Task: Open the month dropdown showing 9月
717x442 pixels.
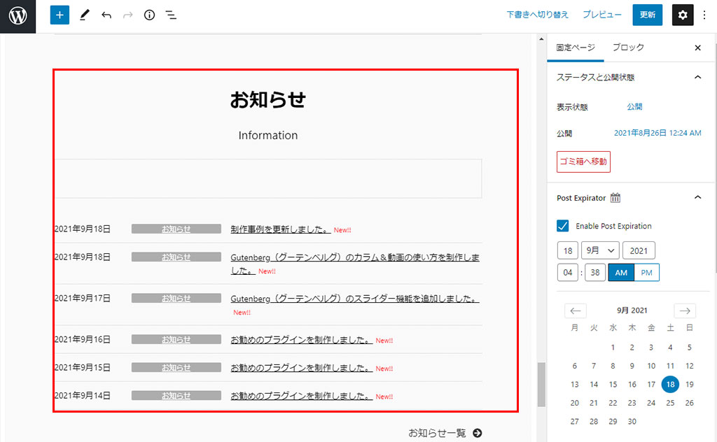Action: click(600, 250)
